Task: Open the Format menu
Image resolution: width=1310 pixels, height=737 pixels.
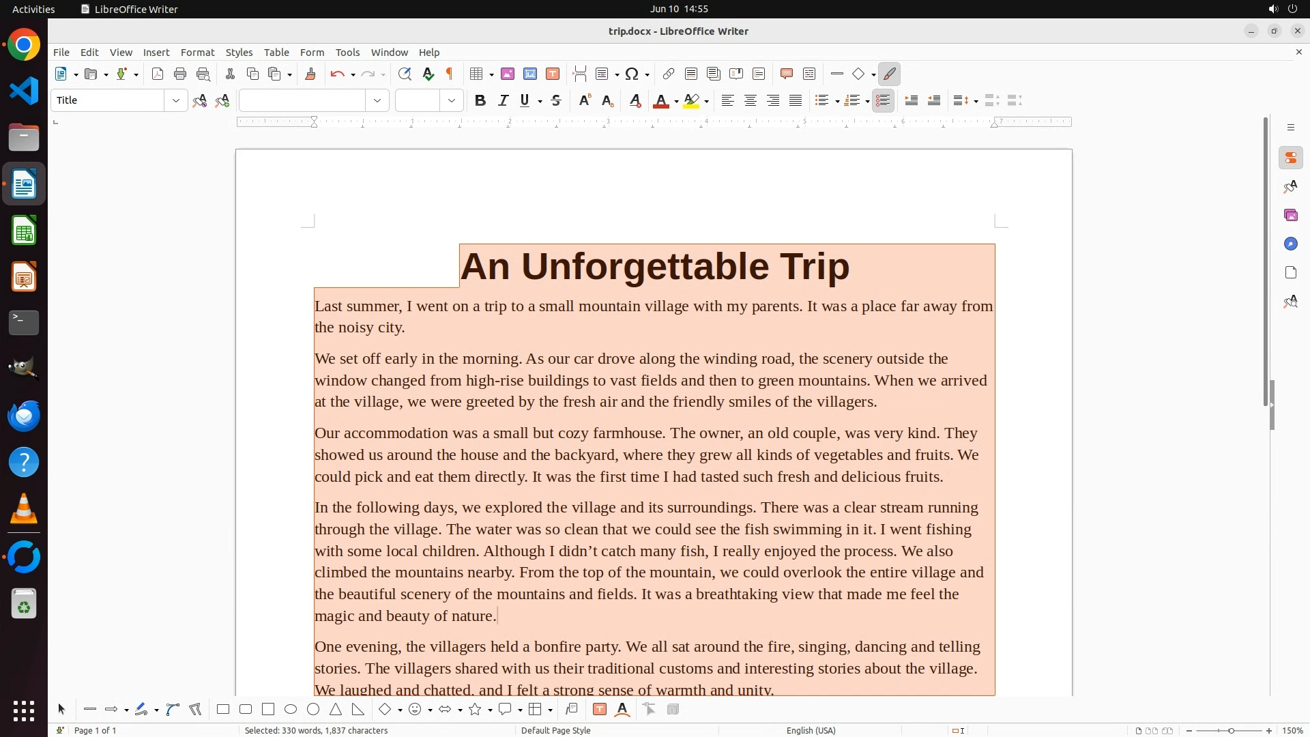Action: click(197, 53)
